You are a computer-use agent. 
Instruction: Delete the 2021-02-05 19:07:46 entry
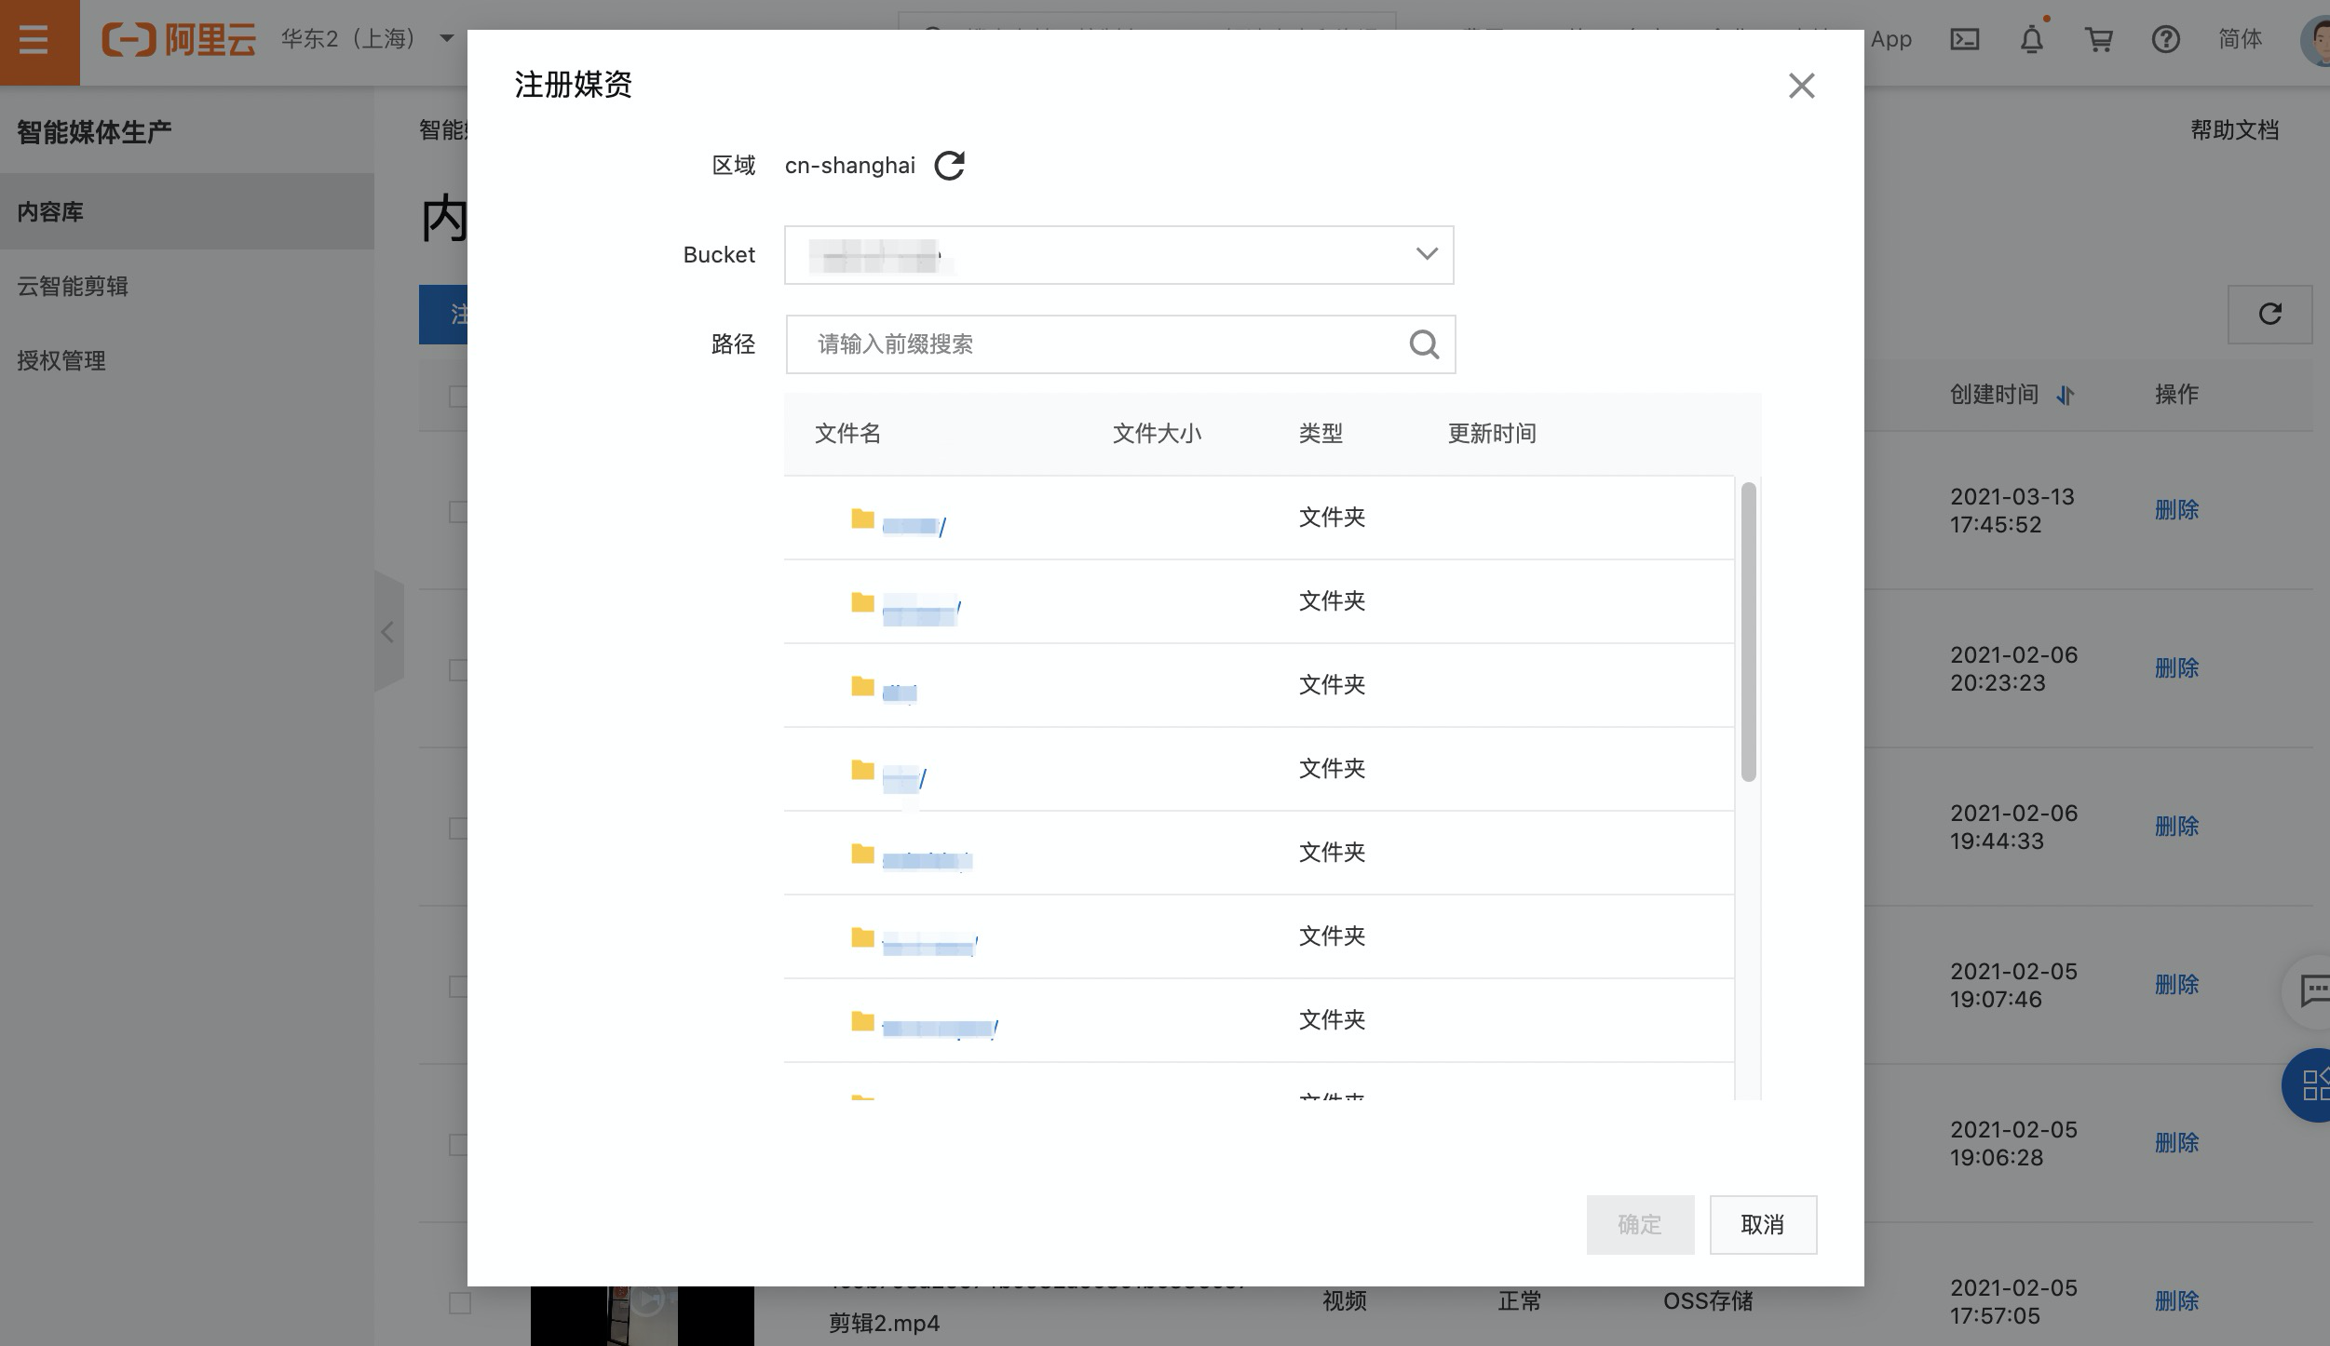2176,985
